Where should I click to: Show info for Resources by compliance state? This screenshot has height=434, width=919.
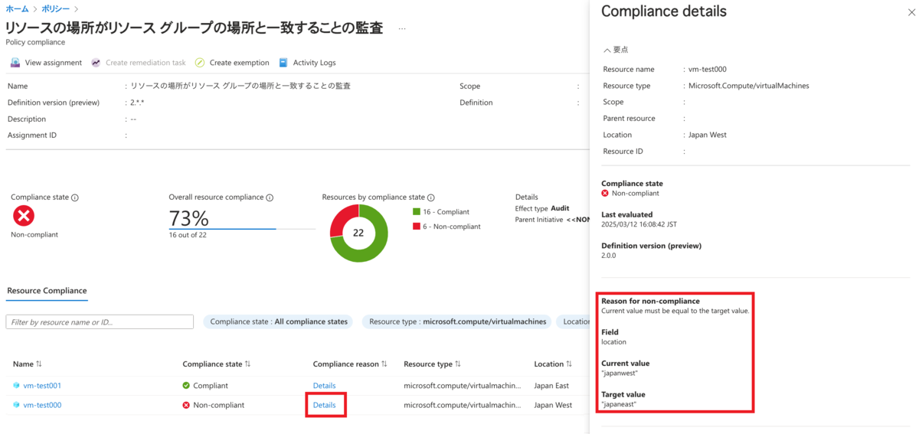(431, 197)
